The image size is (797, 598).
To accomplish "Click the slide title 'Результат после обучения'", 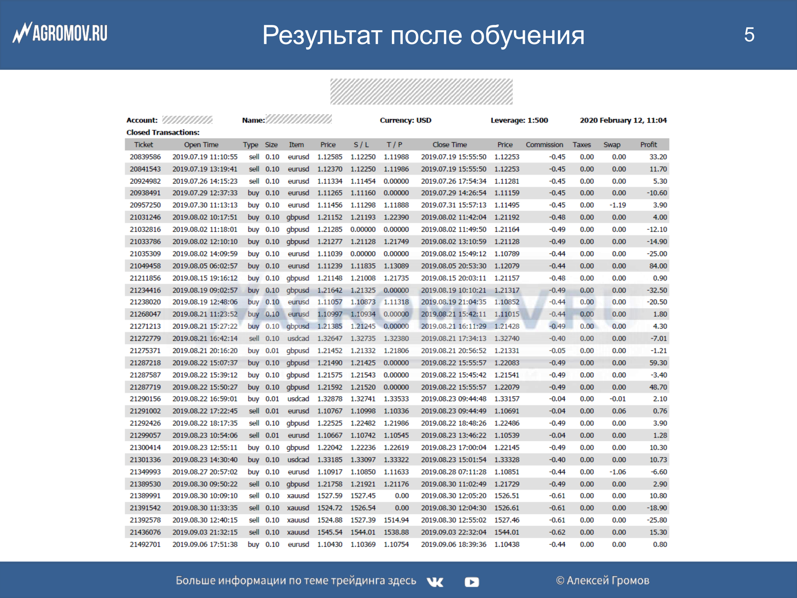I will [423, 35].
